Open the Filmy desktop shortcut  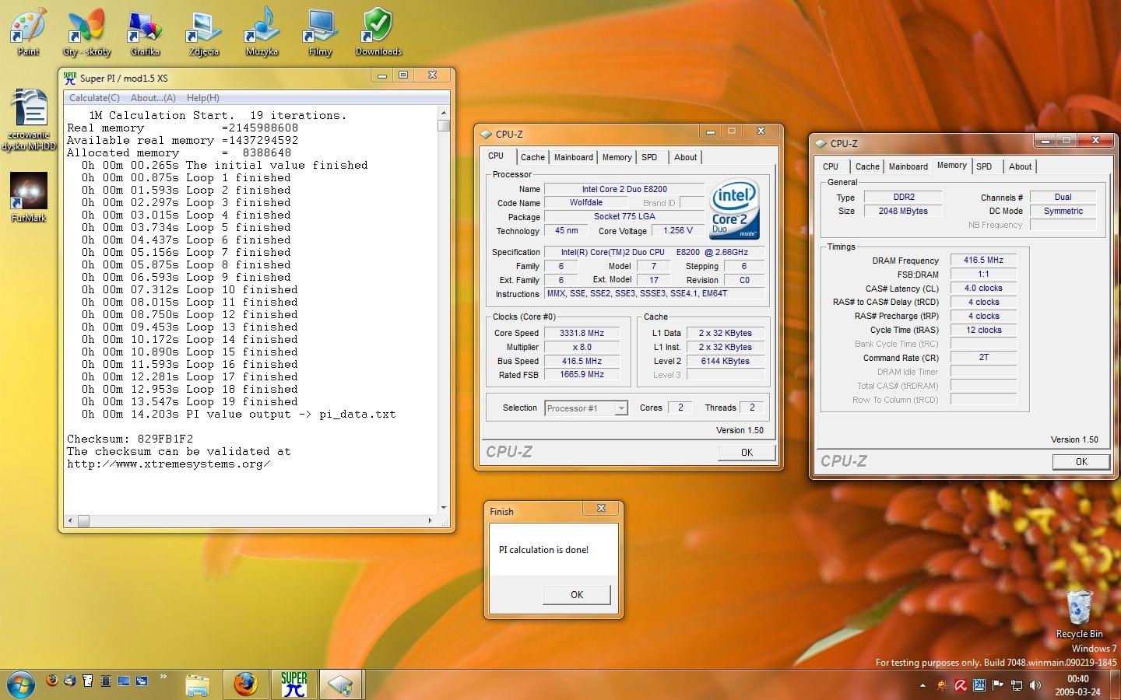320,33
